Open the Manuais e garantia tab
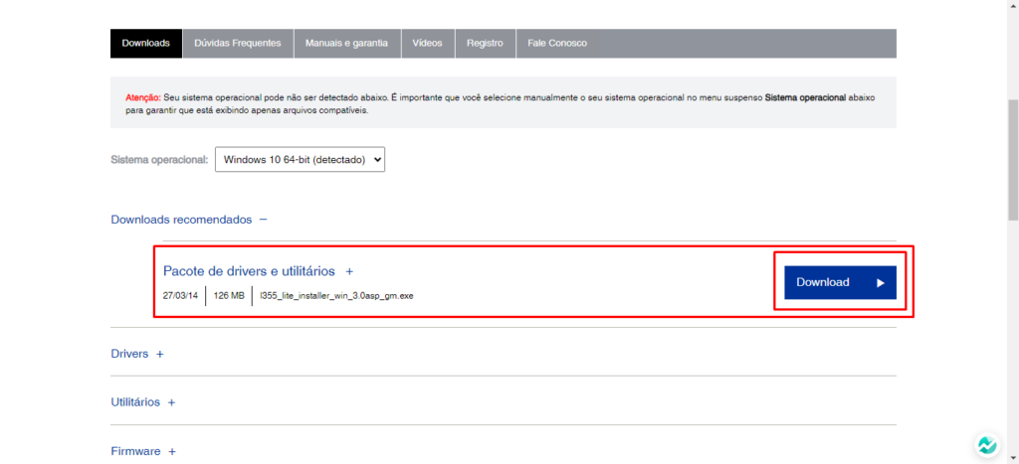Image resolution: width=1019 pixels, height=464 pixels. (347, 44)
